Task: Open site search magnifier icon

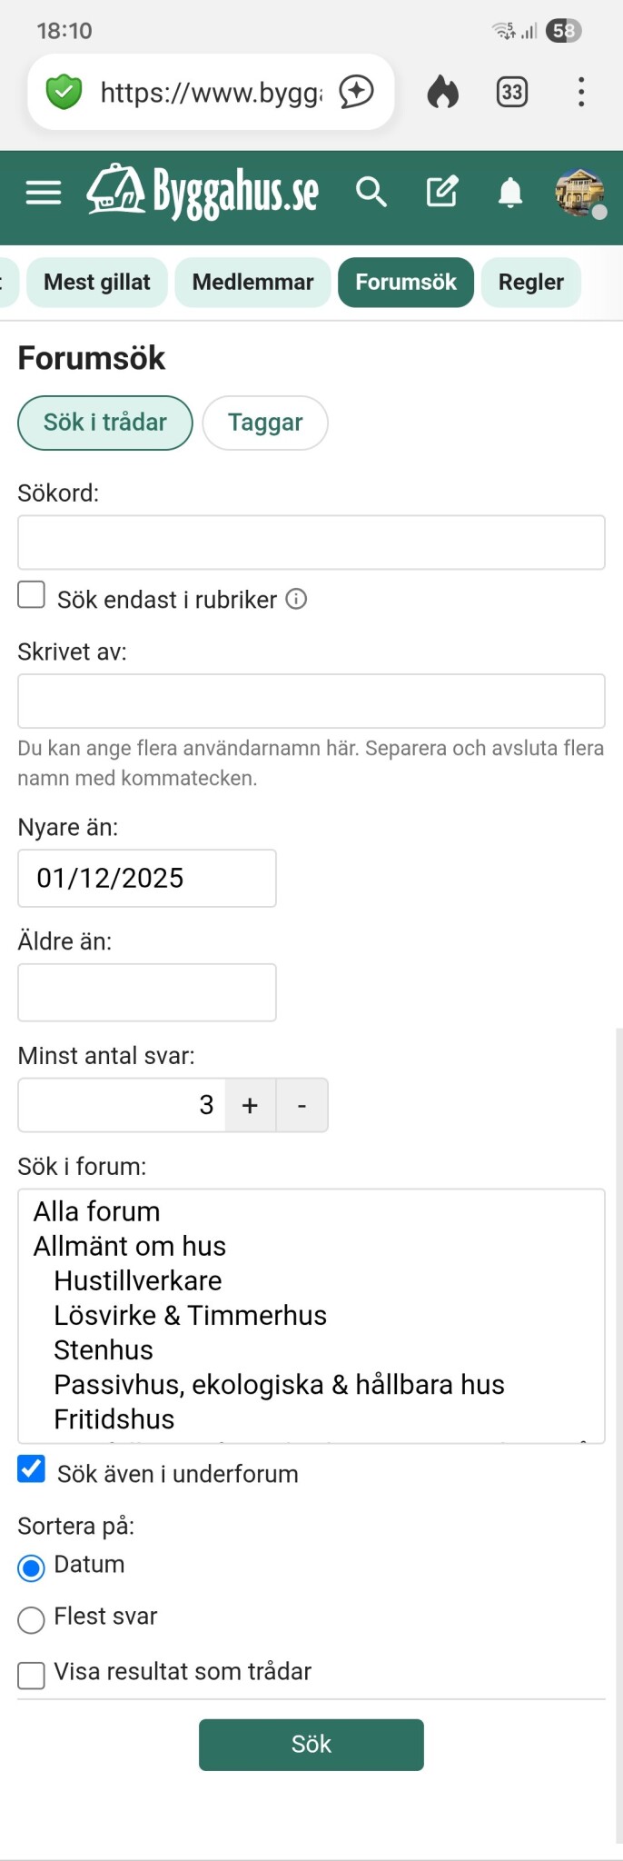Action: tap(371, 193)
